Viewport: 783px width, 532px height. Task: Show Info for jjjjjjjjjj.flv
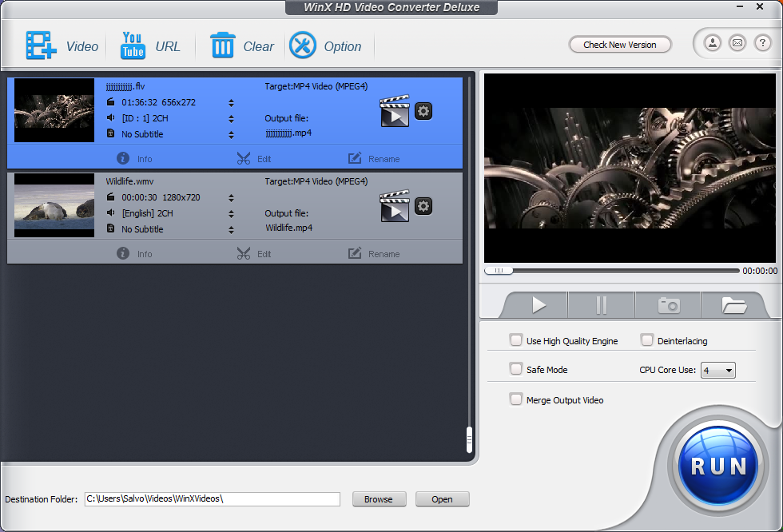(134, 159)
